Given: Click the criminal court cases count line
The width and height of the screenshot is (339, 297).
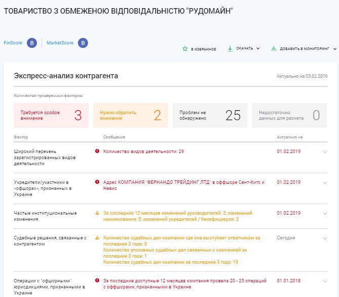Looking at the screenshot, I should [175, 253].
